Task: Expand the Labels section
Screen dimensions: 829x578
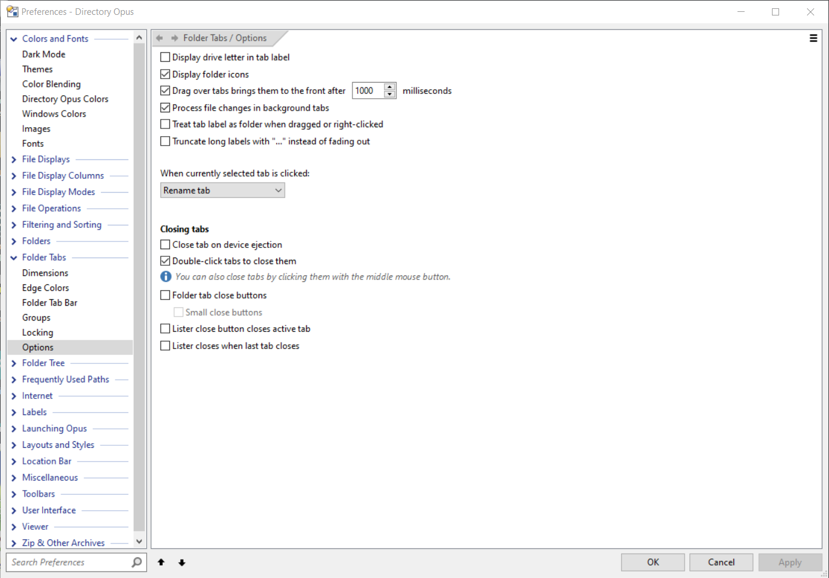Action: 14,412
